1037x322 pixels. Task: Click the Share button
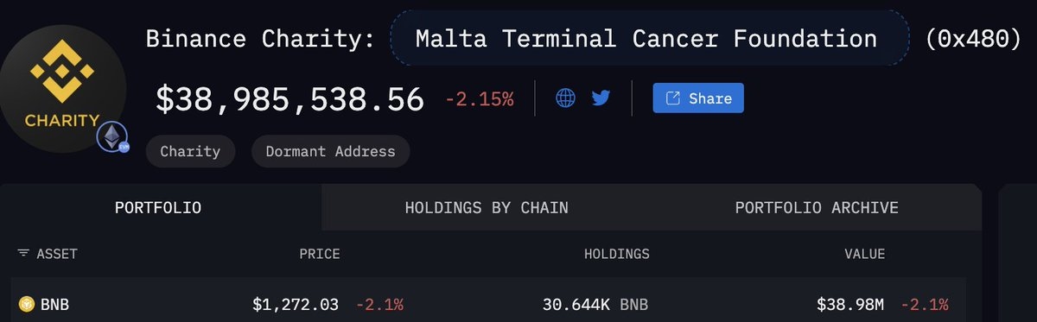(698, 98)
